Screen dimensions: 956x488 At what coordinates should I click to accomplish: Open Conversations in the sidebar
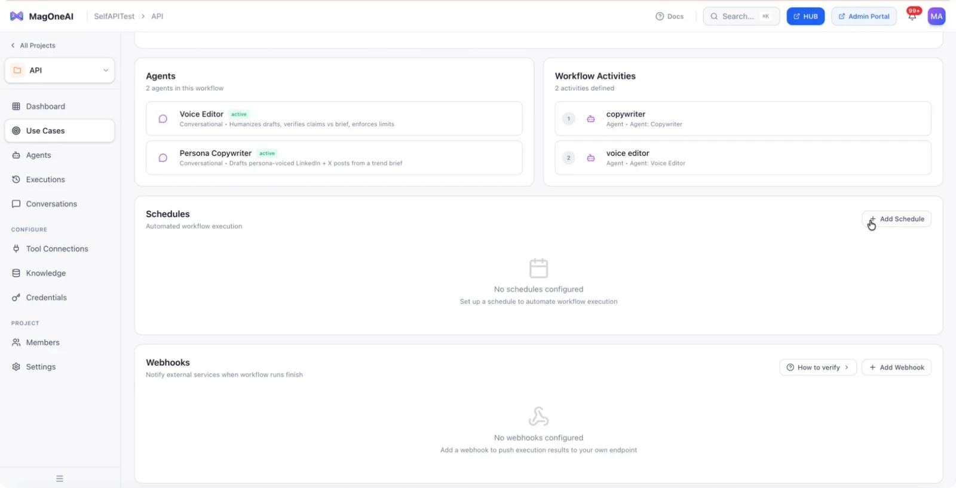[60, 204]
